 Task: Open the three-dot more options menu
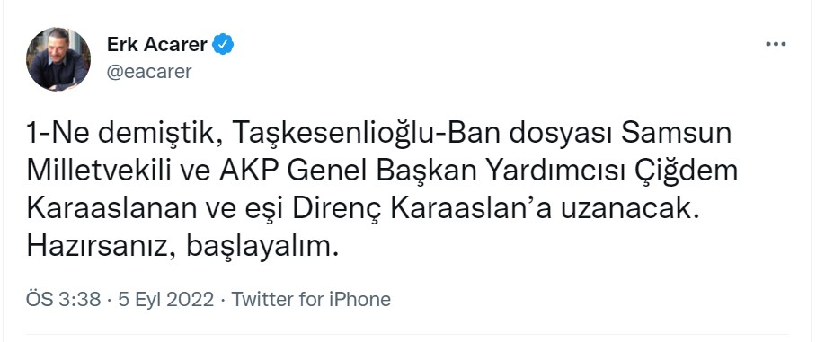776,45
